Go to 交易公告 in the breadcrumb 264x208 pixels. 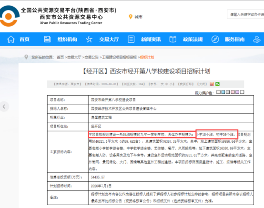91,57
